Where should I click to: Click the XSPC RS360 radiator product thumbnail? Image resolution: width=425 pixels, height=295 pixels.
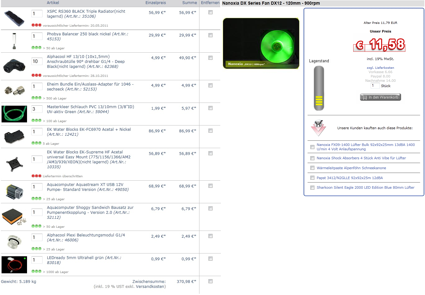(14, 18)
